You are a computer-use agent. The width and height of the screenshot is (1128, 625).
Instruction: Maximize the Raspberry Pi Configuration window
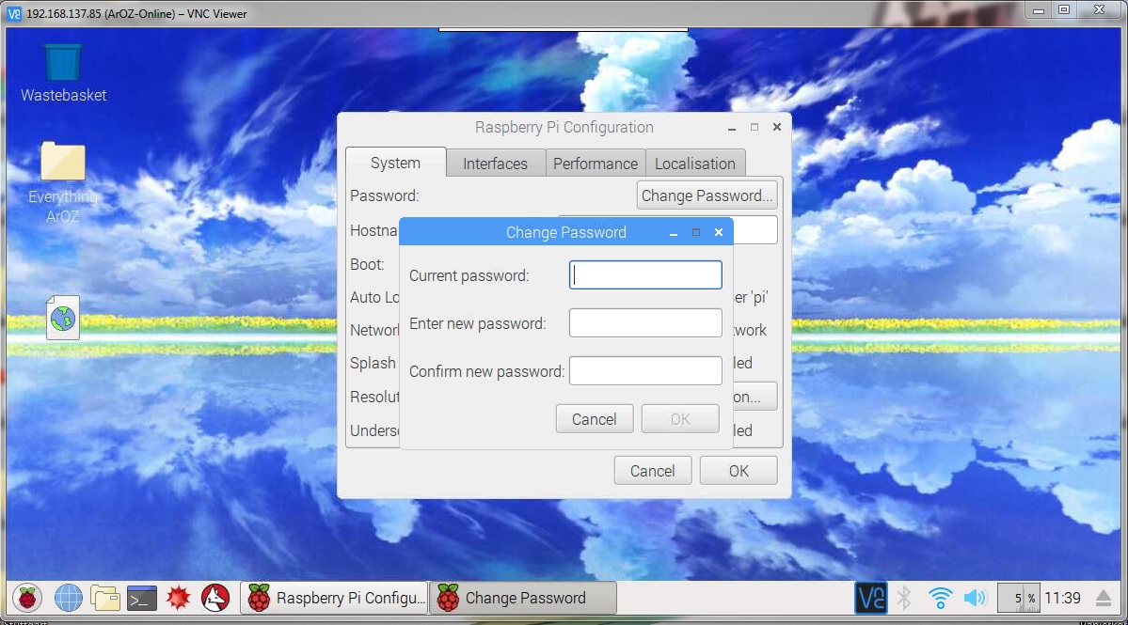click(754, 127)
